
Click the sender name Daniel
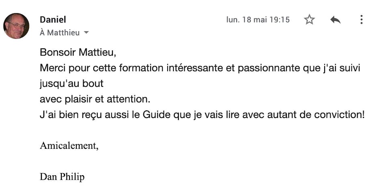[x=53, y=20]
